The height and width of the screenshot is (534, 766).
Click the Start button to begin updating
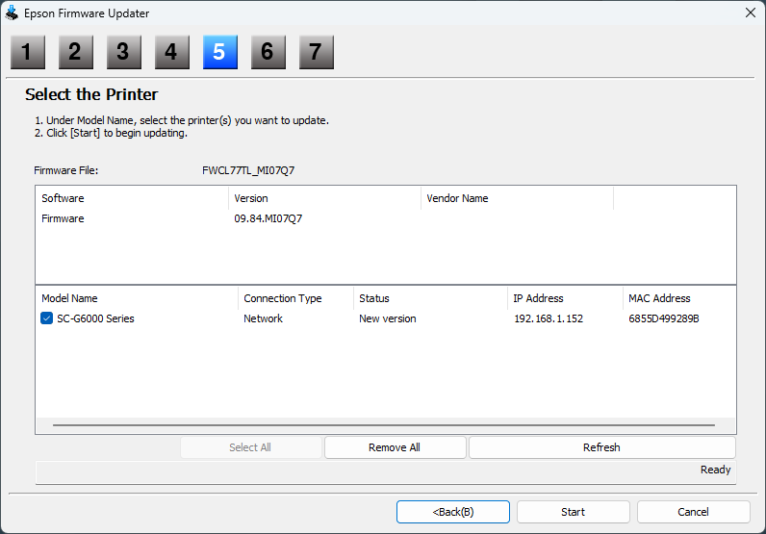point(573,512)
